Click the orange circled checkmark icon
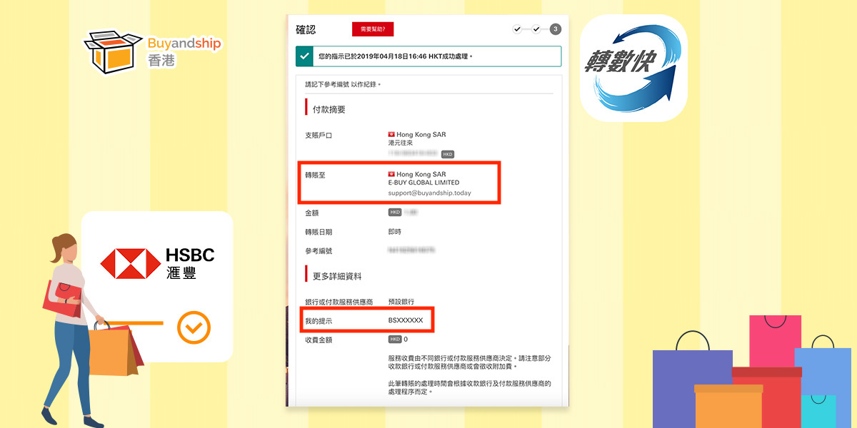This screenshot has width=857, height=428. pyautogui.click(x=194, y=328)
